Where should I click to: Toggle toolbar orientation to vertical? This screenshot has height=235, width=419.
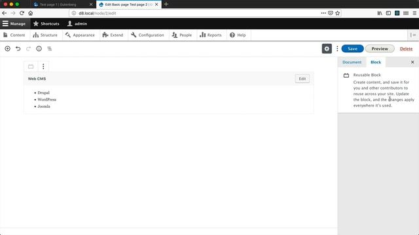tap(413, 35)
